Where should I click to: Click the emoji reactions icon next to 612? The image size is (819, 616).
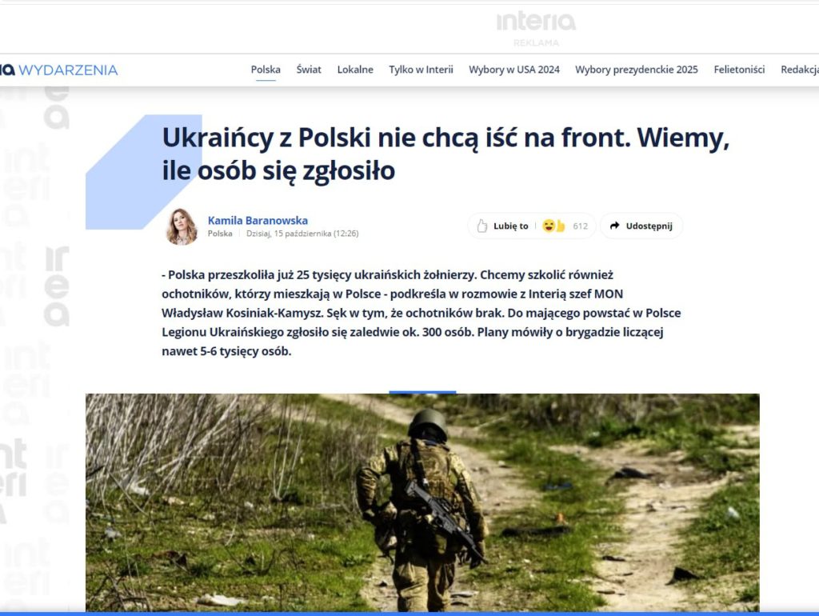click(553, 226)
